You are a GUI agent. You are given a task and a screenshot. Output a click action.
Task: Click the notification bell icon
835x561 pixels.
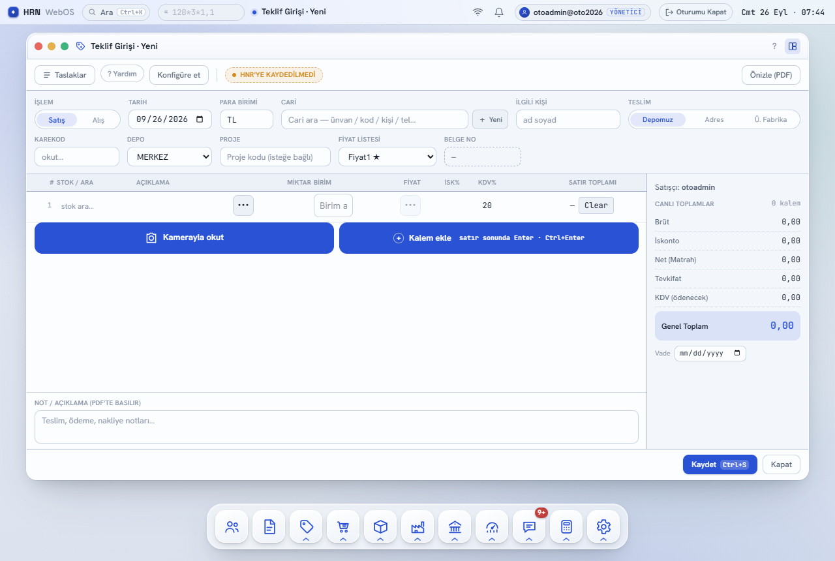point(499,12)
